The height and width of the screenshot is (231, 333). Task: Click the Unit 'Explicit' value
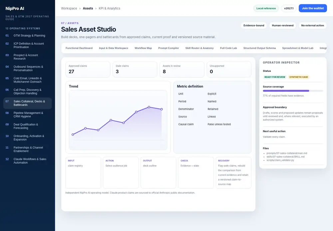[x=212, y=94]
